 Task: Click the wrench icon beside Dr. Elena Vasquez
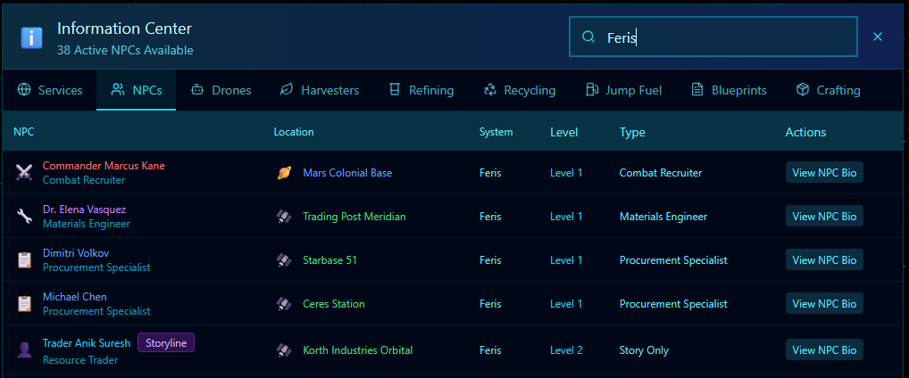click(x=24, y=217)
